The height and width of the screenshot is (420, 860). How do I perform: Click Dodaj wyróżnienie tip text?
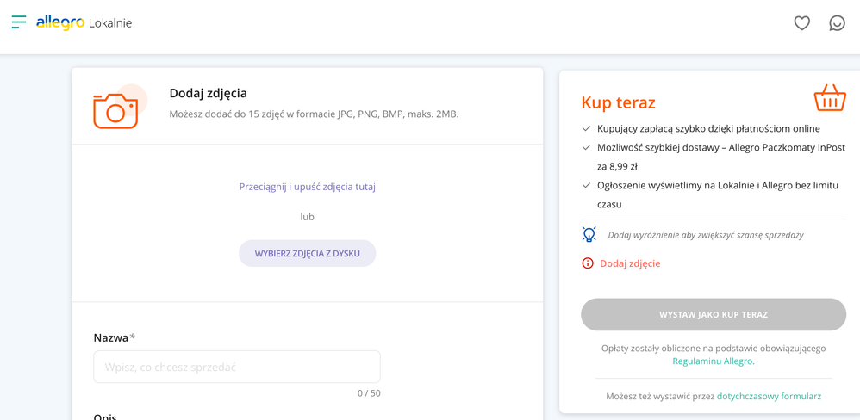(x=706, y=235)
